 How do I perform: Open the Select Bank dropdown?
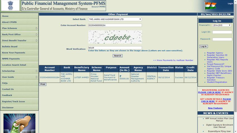115,19
